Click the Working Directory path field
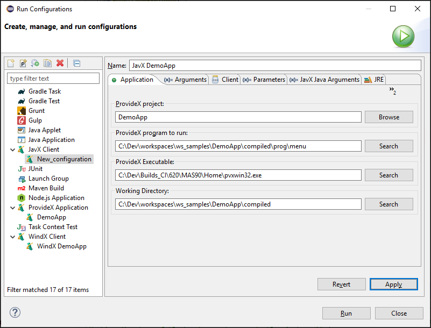Viewport: 431px width, 328px height. [x=238, y=204]
